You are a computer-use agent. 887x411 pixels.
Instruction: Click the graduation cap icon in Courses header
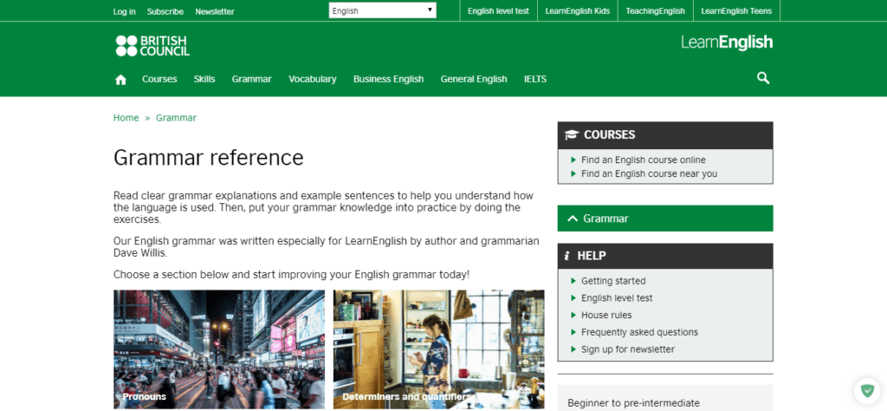pos(572,134)
